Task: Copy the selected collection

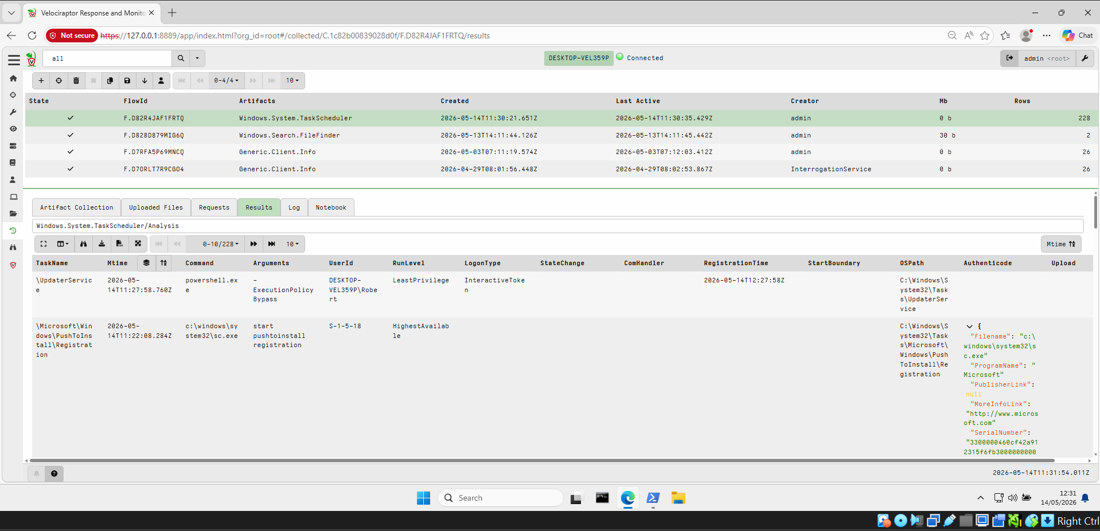Action: (110, 81)
